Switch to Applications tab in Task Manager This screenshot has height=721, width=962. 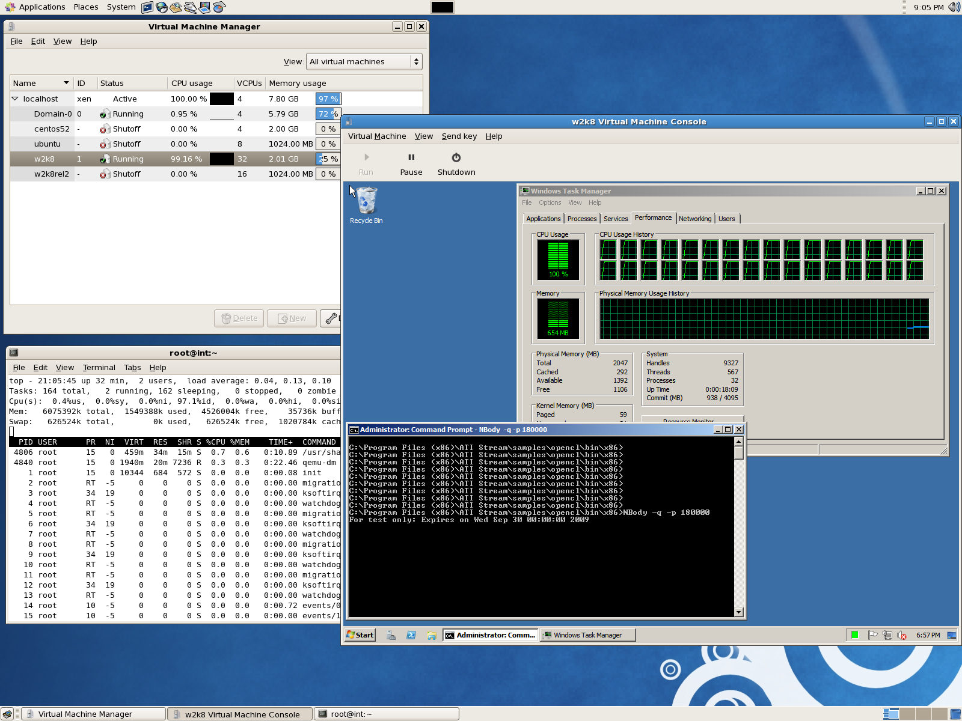point(544,219)
